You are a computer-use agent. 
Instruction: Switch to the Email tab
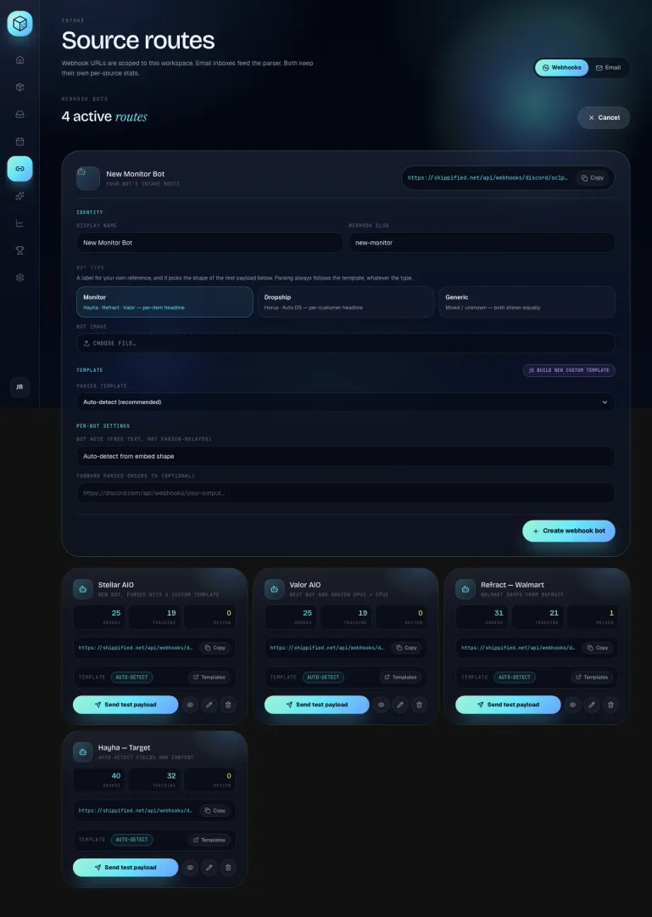pyautogui.click(x=608, y=68)
